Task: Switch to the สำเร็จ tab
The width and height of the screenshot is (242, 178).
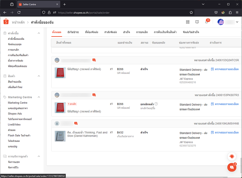Action: pyautogui.click(x=126, y=32)
